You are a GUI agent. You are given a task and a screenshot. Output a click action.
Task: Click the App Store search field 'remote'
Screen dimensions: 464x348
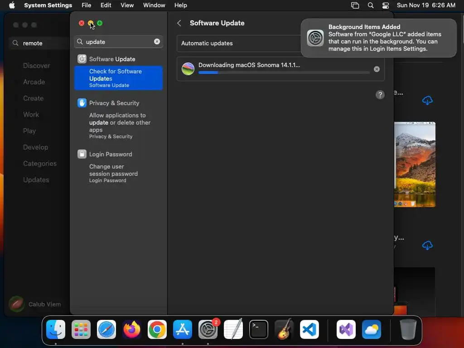point(40,43)
